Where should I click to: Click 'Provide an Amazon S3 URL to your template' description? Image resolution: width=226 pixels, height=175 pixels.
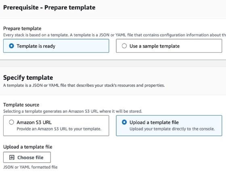(59, 129)
